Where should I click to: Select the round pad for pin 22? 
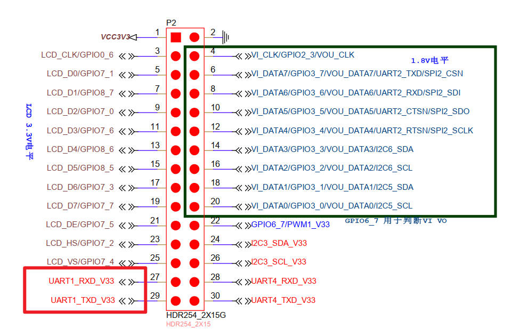pyautogui.click(x=194, y=225)
